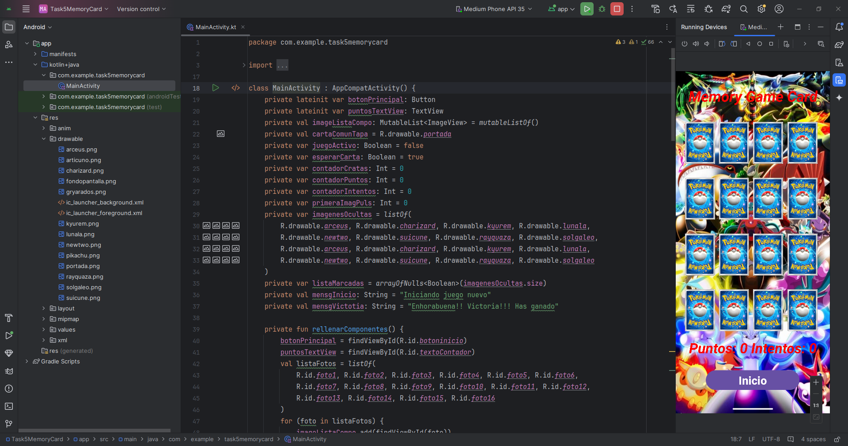Click the emulator Back triangle button
848x446 pixels.
pyautogui.click(x=748, y=44)
